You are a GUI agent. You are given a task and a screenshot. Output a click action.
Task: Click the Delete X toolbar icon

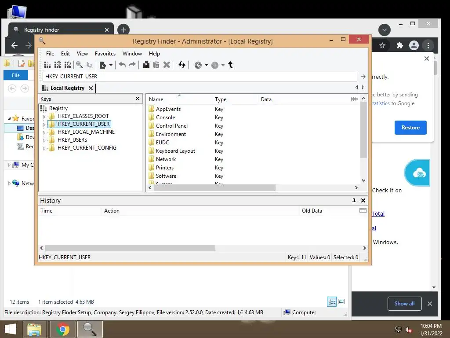coord(167,65)
